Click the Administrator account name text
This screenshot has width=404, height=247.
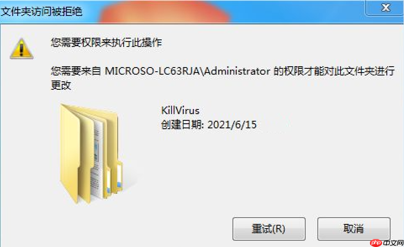coord(237,71)
